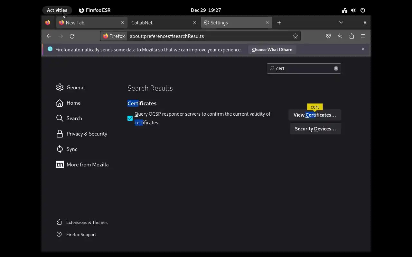Expand the list all tabs dropdown

(x=341, y=22)
